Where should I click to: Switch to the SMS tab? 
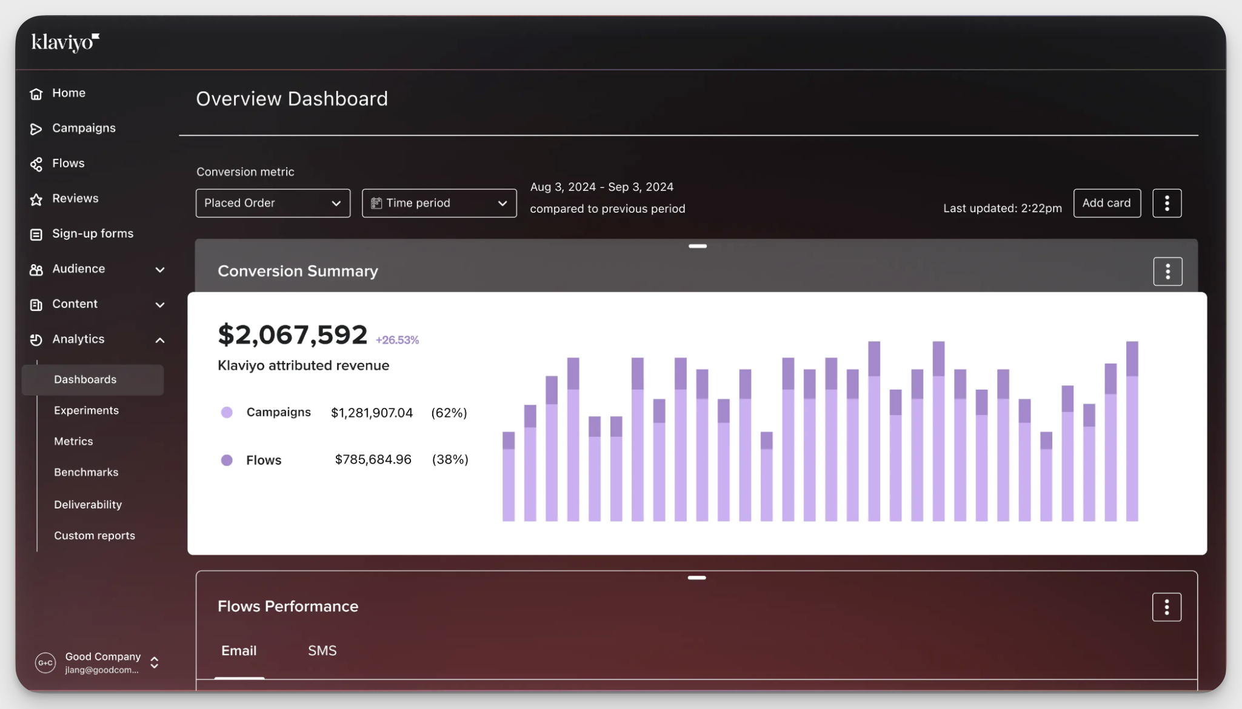point(322,650)
